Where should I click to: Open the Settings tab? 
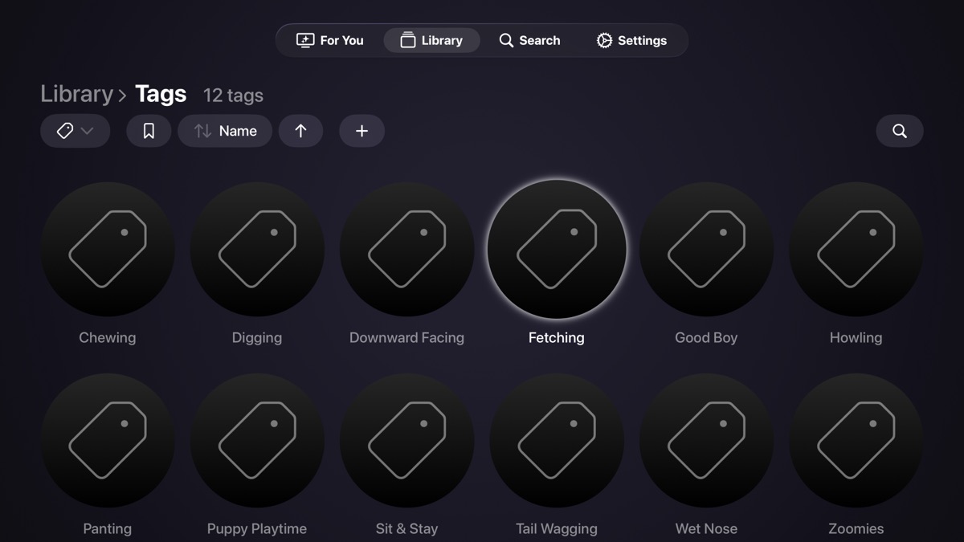pyautogui.click(x=631, y=40)
